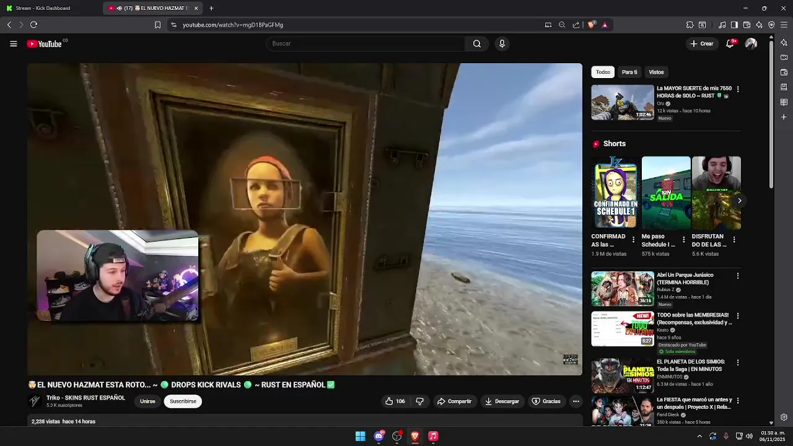Click the YouTube Buscar search field
The height and width of the screenshot is (446, 793).
pyautogui.click(x=366, y=43)
